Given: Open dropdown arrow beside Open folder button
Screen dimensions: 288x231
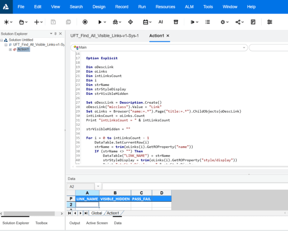Looking at the screenshot, I should coord(26,22).
